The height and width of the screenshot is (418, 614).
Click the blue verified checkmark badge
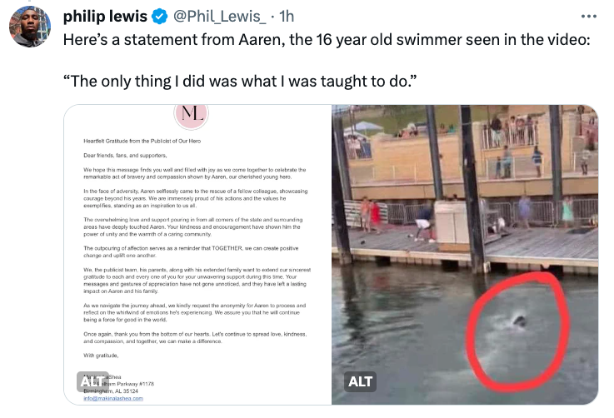click(x=159, y=17)
